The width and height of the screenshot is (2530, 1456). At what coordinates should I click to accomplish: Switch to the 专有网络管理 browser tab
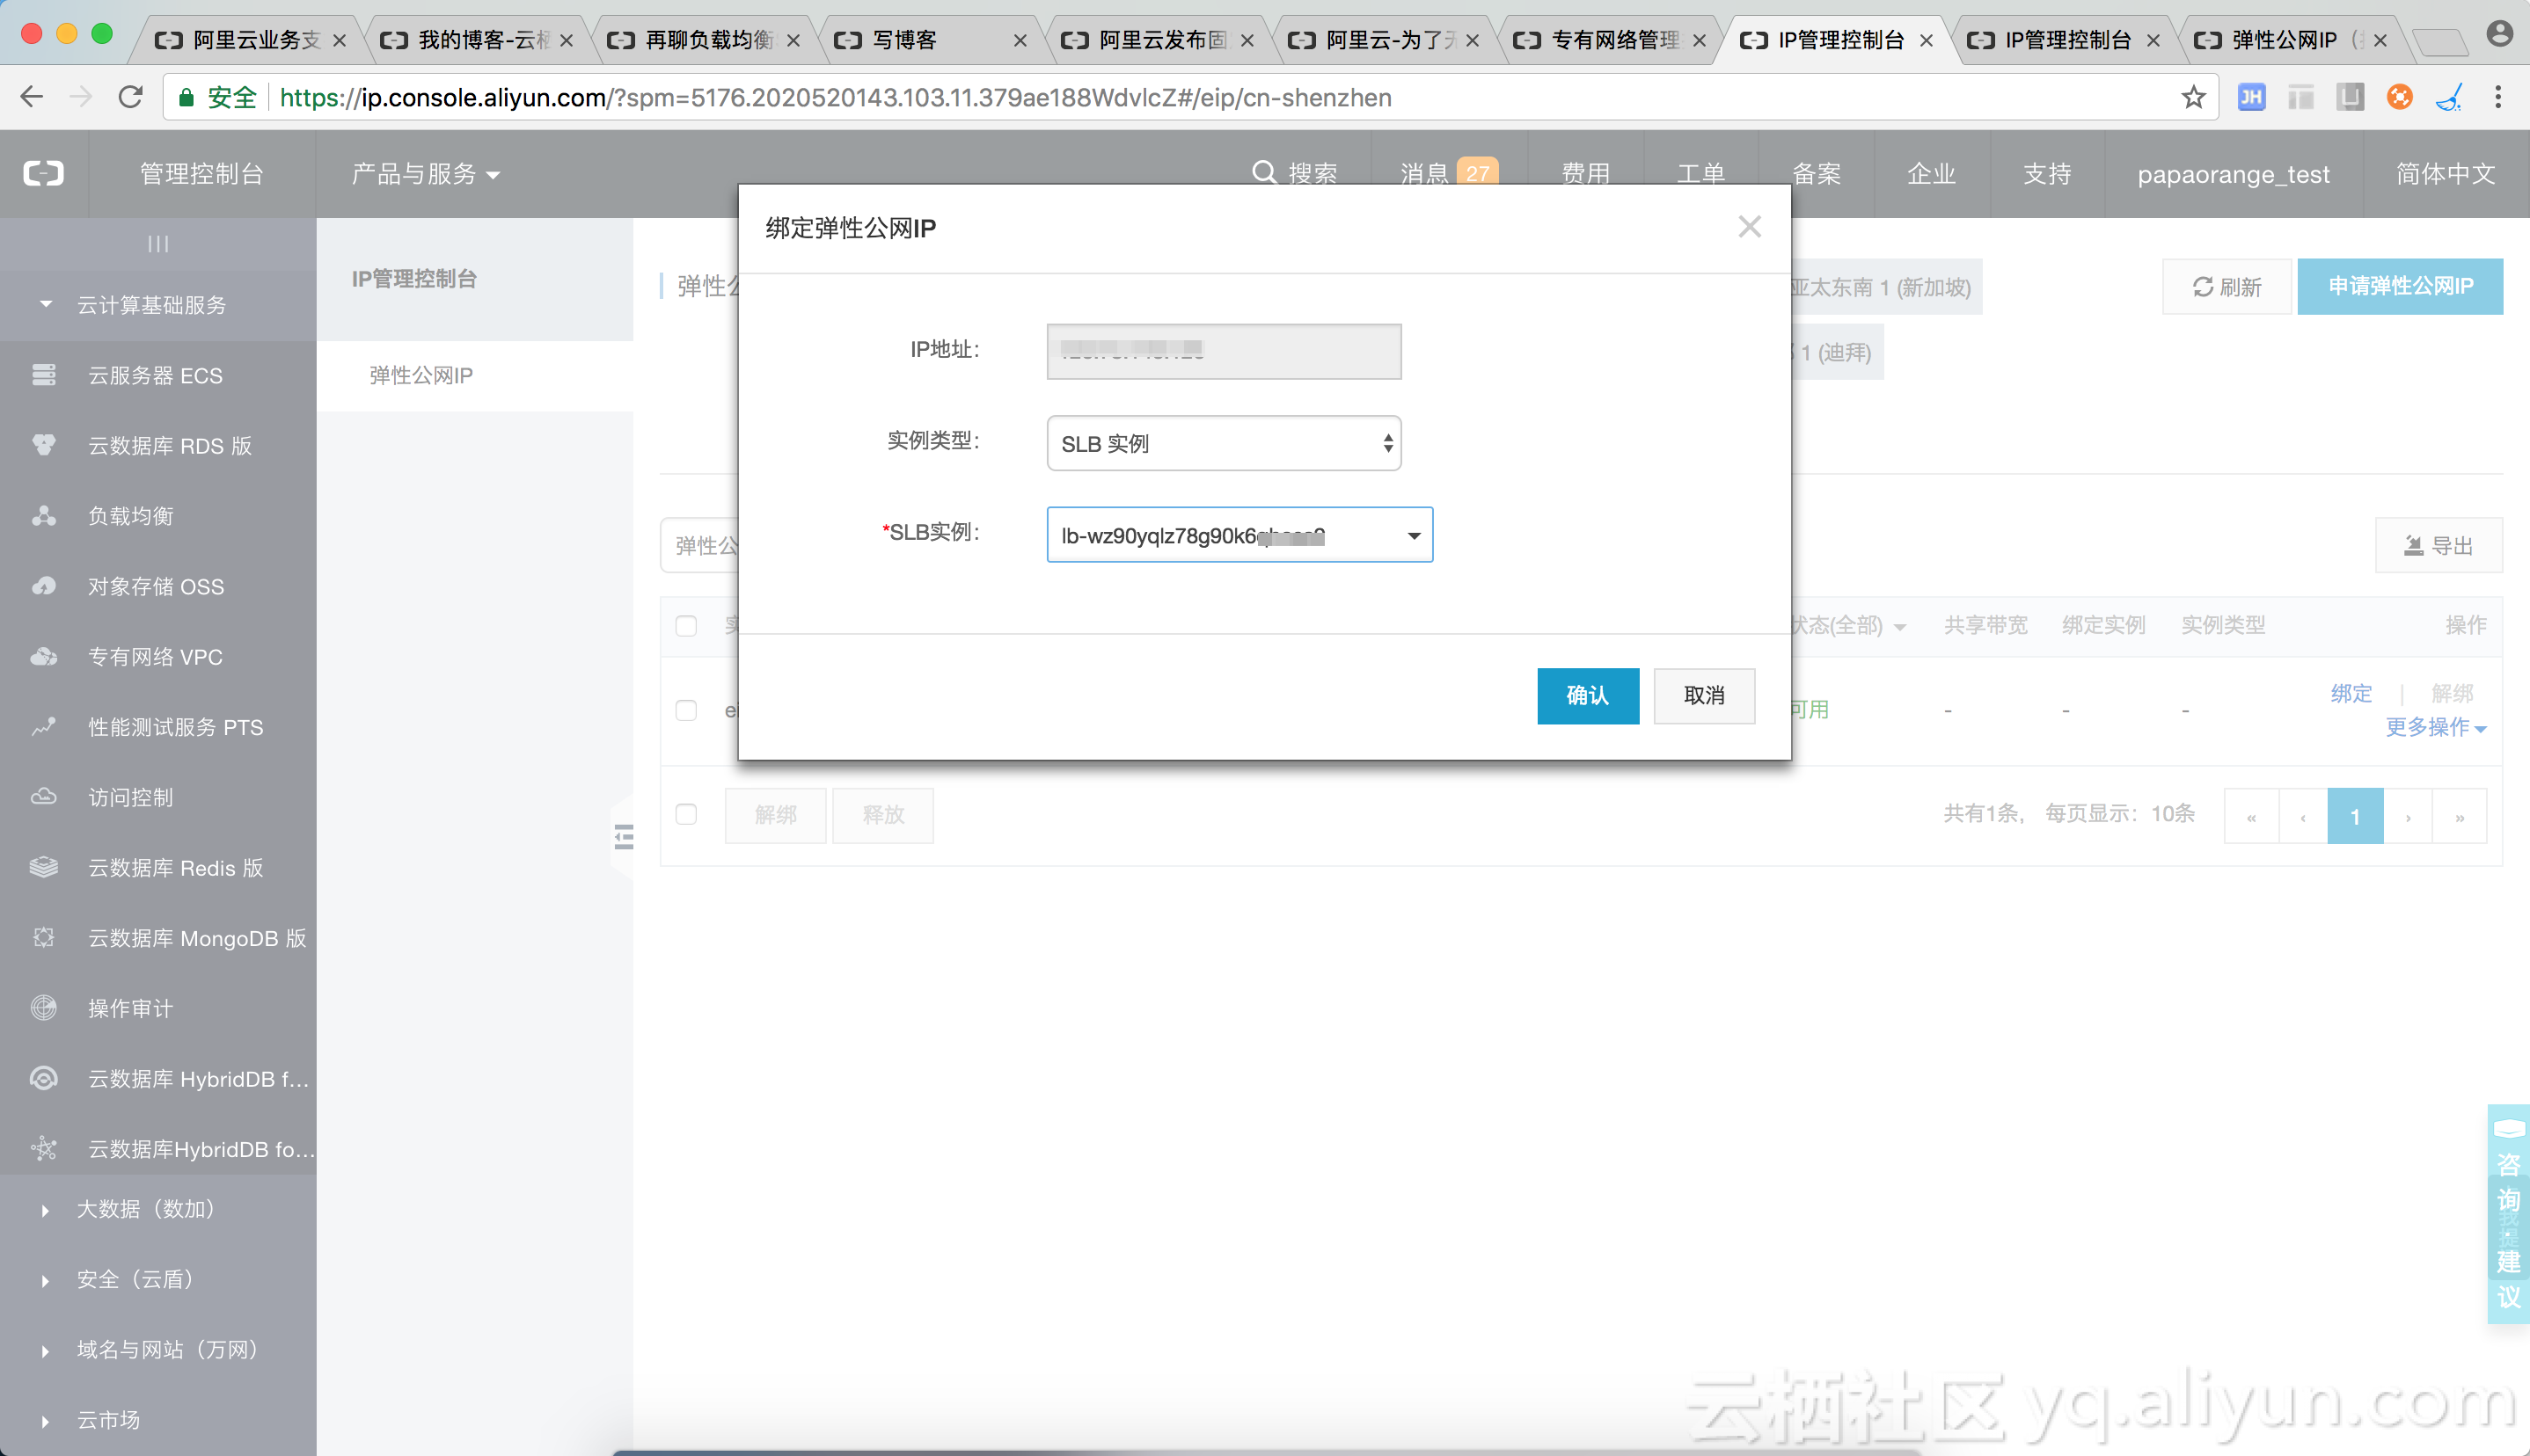pos(1613,40)
